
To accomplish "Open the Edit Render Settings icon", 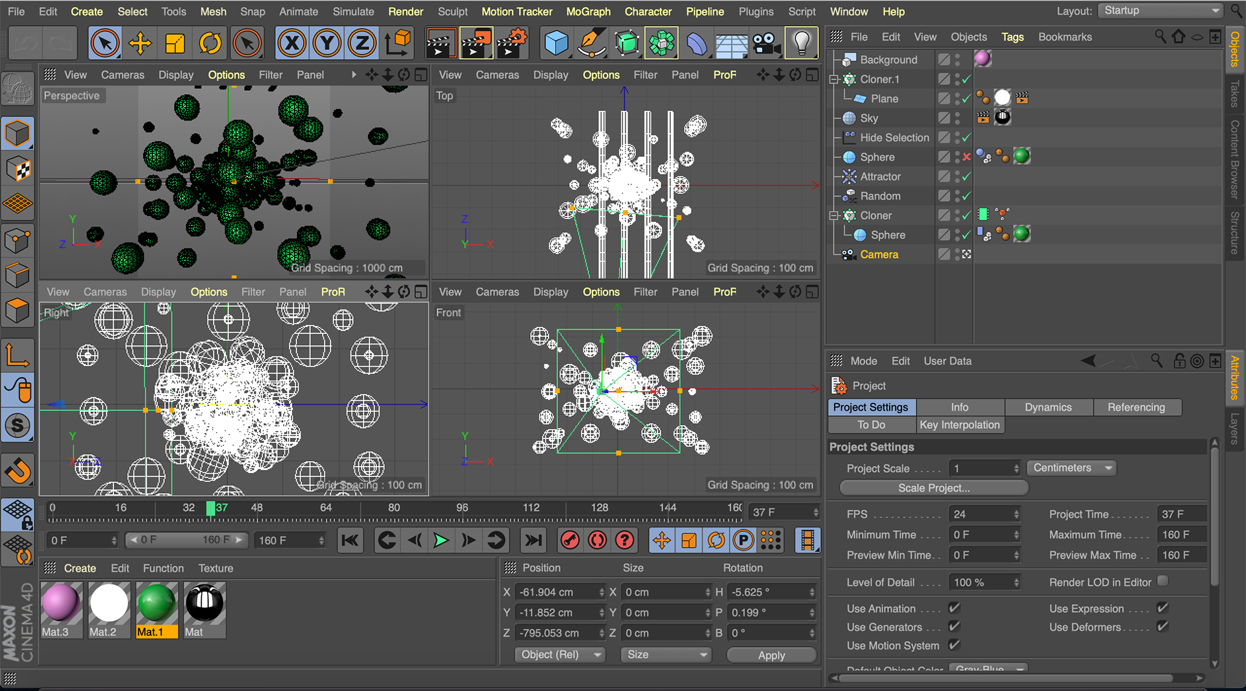I will [x=511, y=43].
